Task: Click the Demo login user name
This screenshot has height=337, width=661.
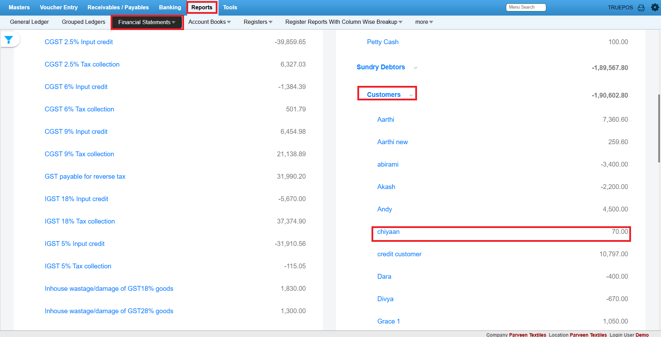Action: click(x=642, y=335)
